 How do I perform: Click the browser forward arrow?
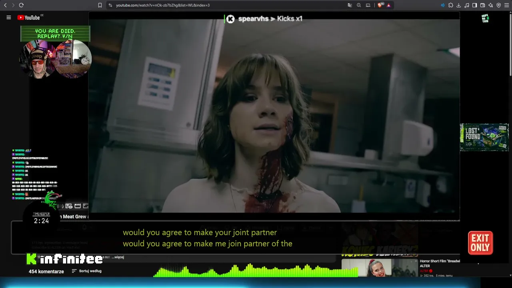[13, 5]
